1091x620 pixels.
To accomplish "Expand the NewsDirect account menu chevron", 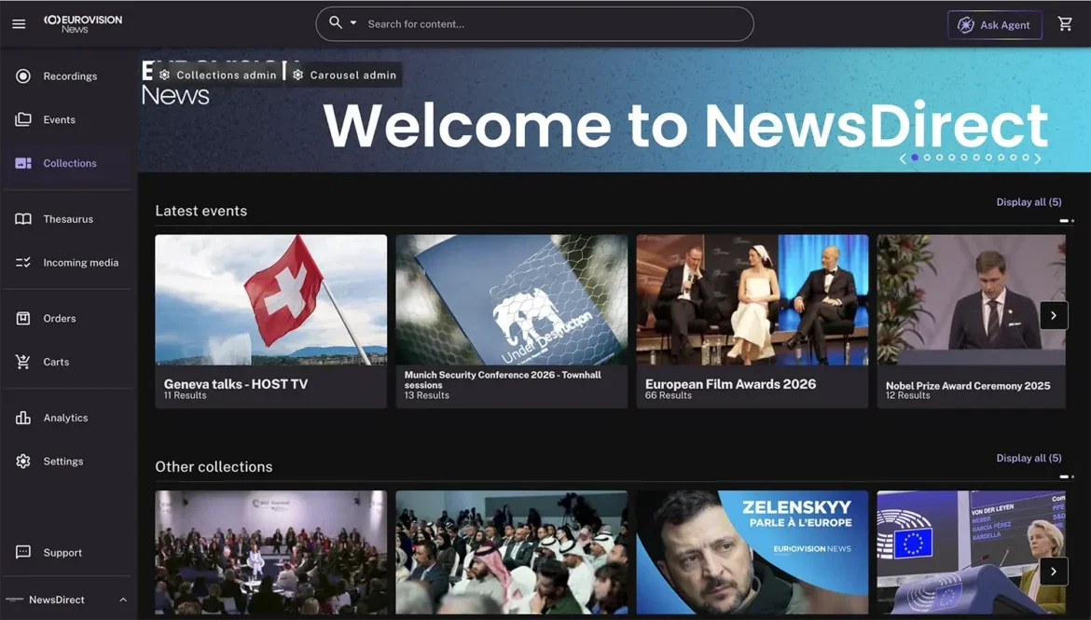I will [x=123, y=599].
